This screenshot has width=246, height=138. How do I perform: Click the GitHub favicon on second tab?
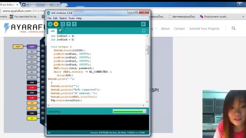pos(24,5)
